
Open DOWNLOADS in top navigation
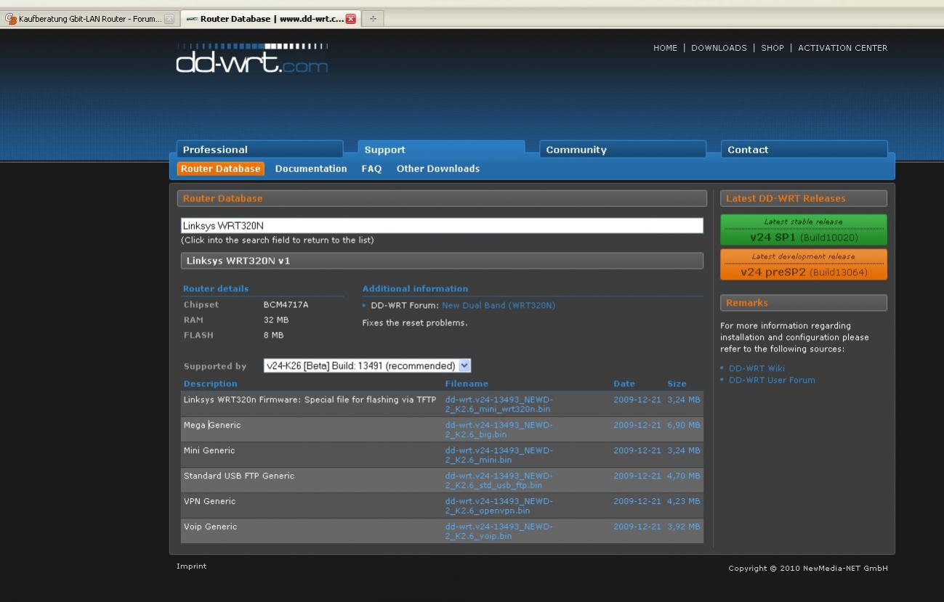[x=719, y=48]
